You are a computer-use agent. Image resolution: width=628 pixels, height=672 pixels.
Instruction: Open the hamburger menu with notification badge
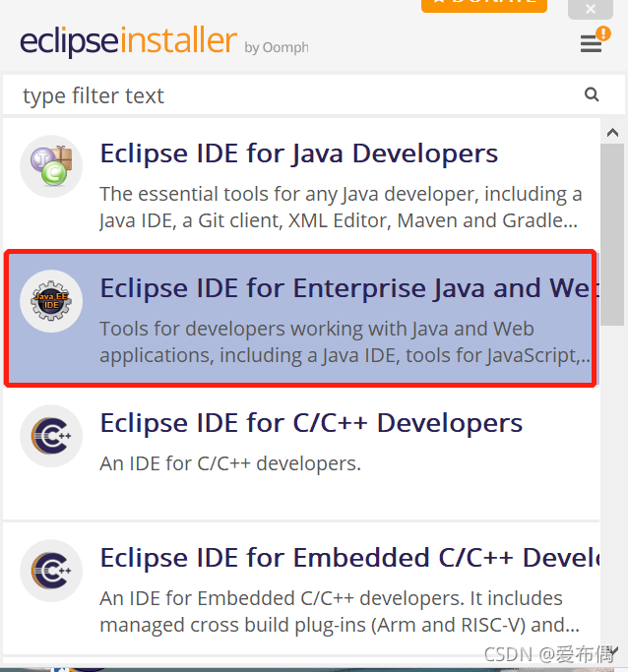pos(595,40)
